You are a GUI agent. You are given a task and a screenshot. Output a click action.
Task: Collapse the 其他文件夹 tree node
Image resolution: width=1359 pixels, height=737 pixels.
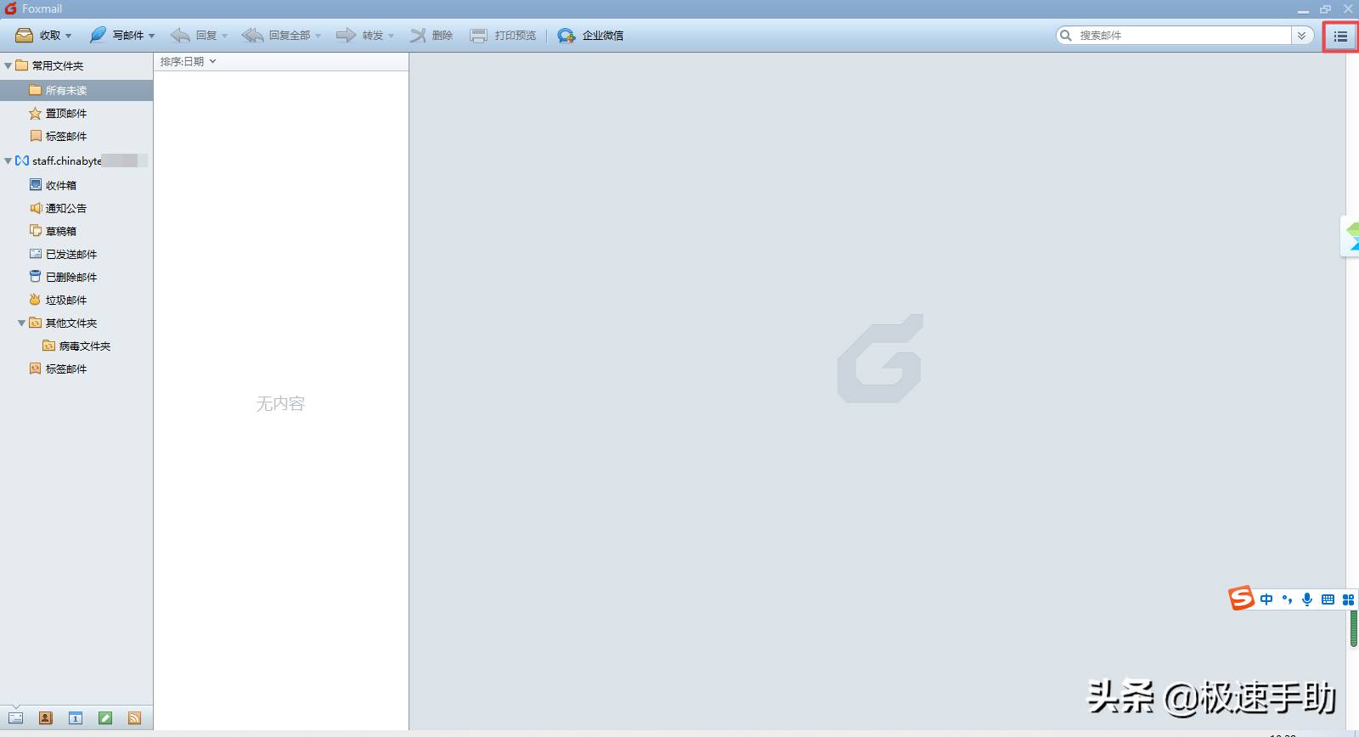[21, 323]
